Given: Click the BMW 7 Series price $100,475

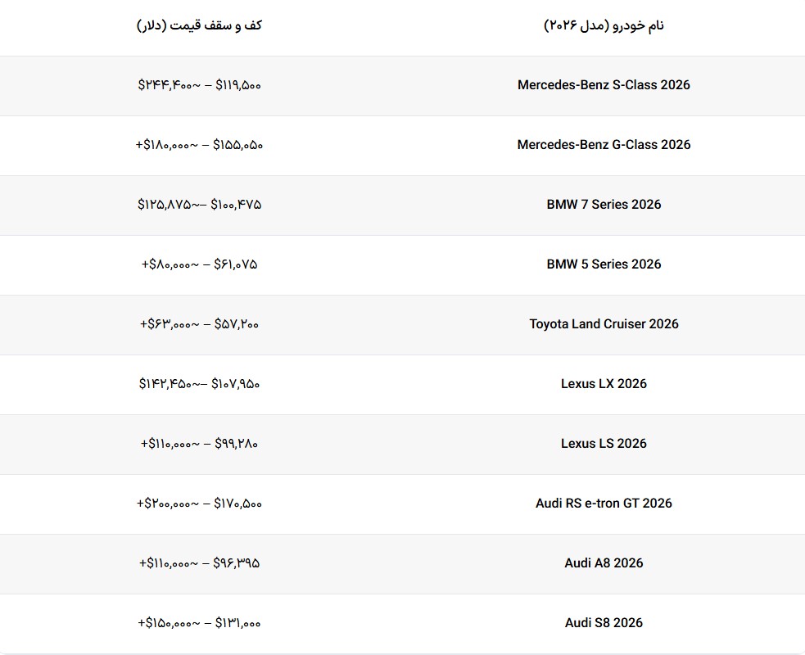Looking at the screenshot, I should 200,205.
